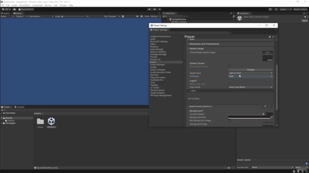The width and height of the screenshot is (309, 173).
Task: Open Draw Mode dropdown (Unity Logo Below)
Action: 251,87
